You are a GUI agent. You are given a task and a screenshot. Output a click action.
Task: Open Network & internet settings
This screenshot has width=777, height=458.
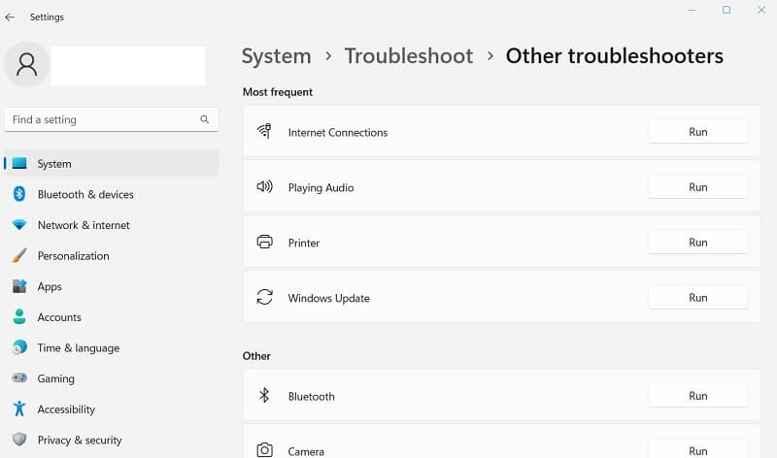click(x=112, y=225)
